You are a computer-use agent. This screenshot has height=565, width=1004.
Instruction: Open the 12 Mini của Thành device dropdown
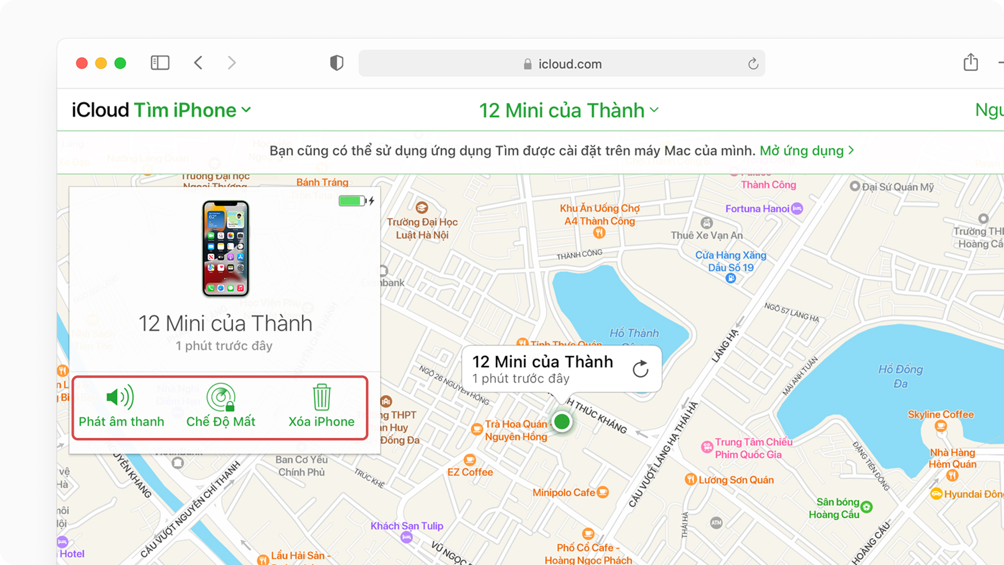coord(568,110)
